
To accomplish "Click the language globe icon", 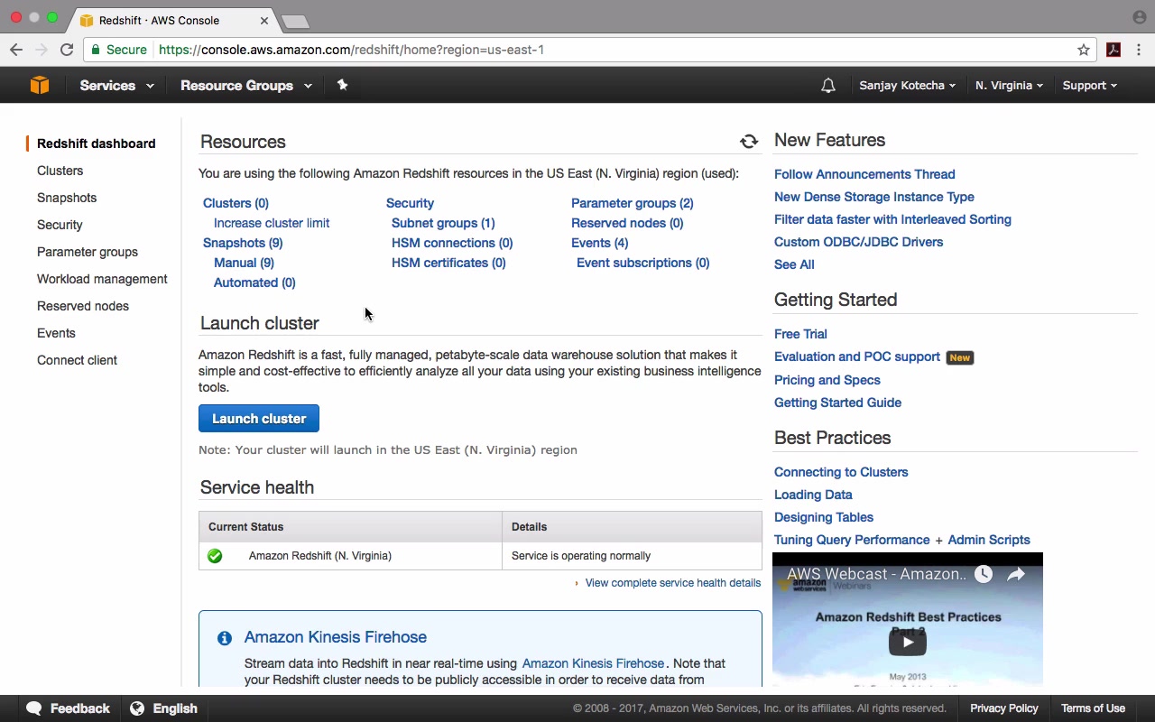I will (137, 708).
